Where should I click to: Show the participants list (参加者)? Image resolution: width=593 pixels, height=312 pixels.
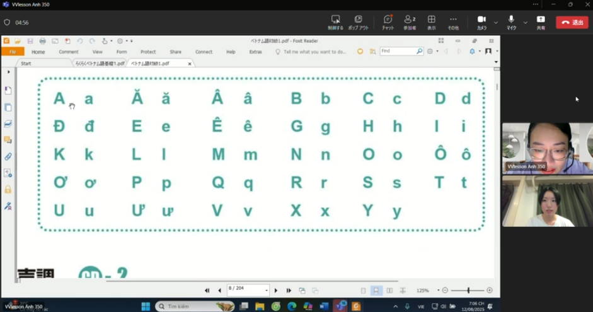tap(410, 21)
